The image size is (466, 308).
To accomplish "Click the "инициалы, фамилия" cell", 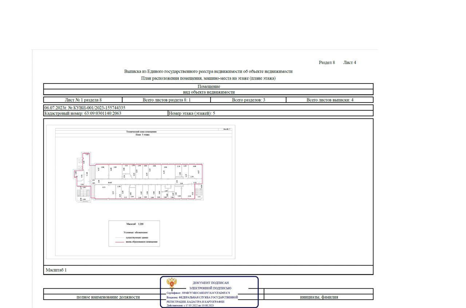I will coord(319,297).
